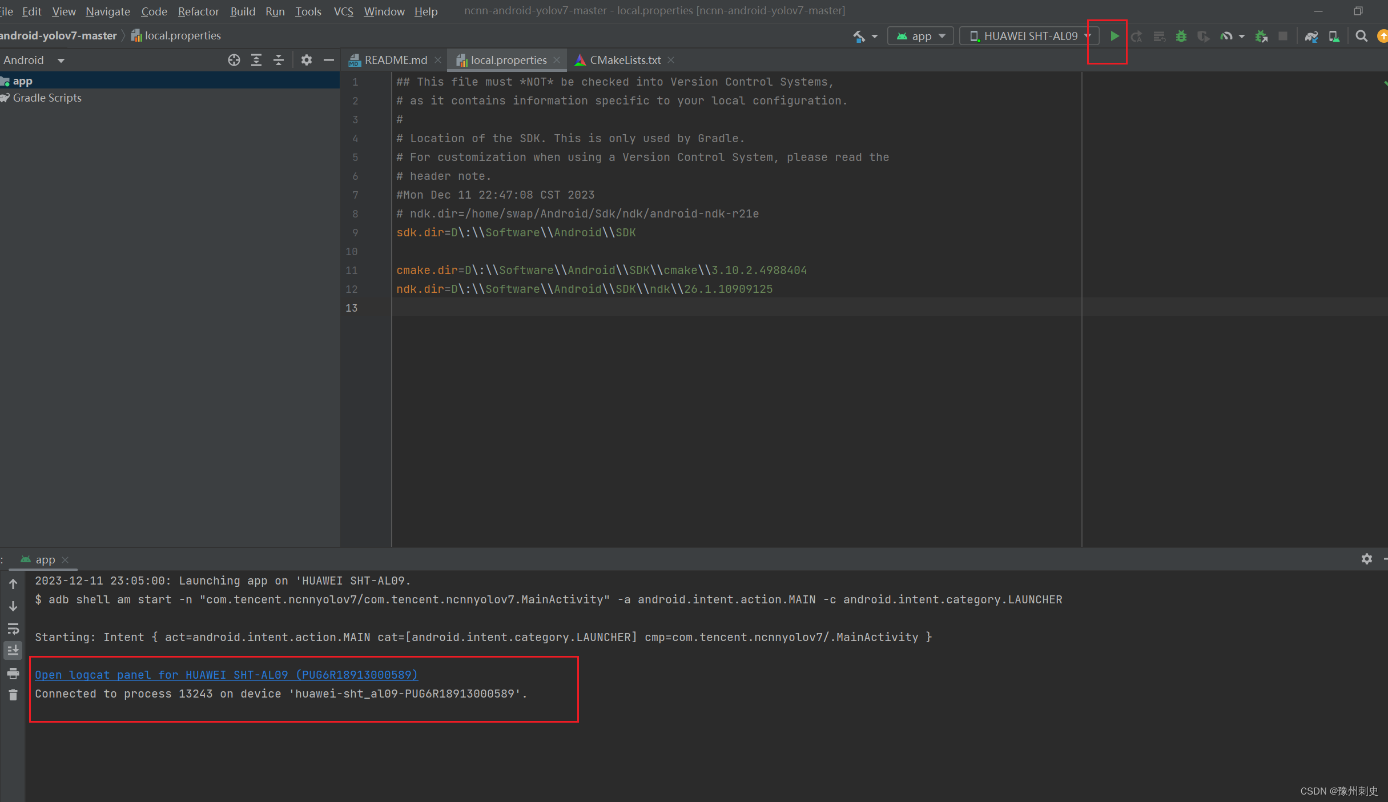The image size is (1388, 802).
Task: Open HUAWEI SHT-AL09 device dropdown
Action: click(1029, 36)
